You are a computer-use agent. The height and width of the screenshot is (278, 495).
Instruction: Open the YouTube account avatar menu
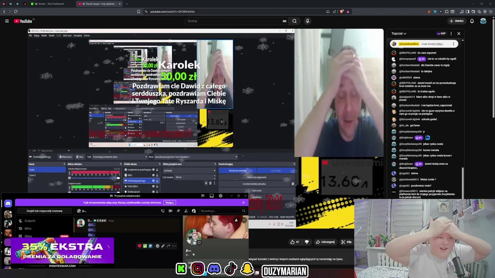click(483, 21)
